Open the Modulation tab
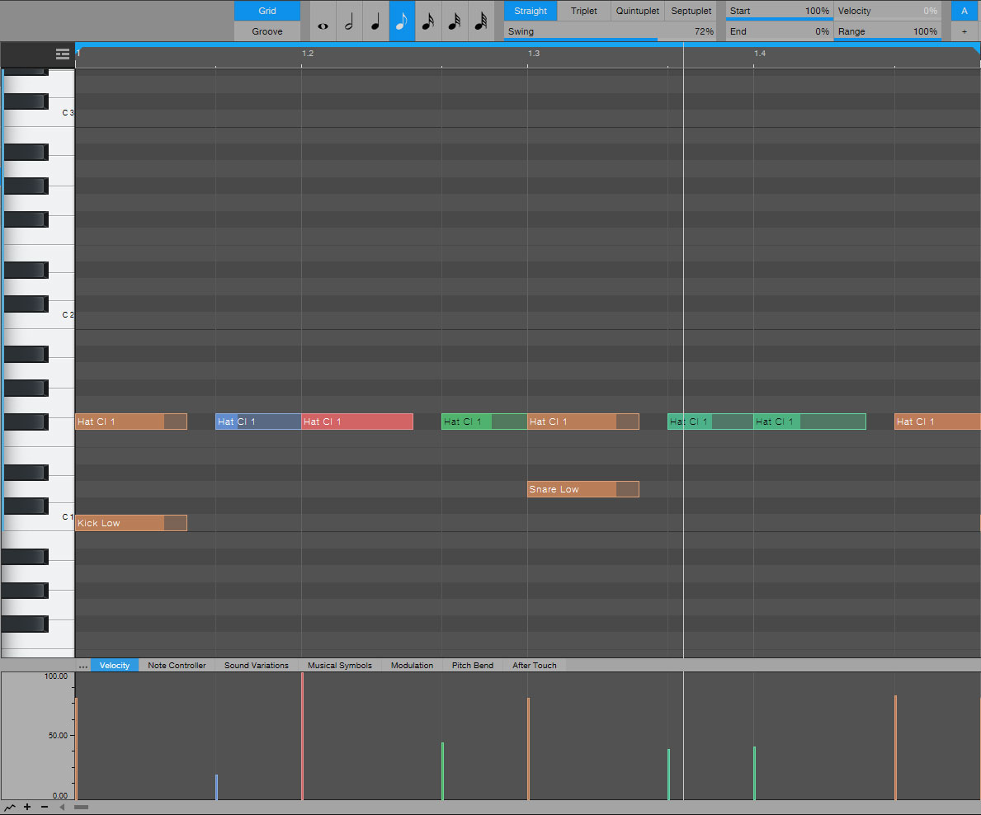 (x=413, y=666)
